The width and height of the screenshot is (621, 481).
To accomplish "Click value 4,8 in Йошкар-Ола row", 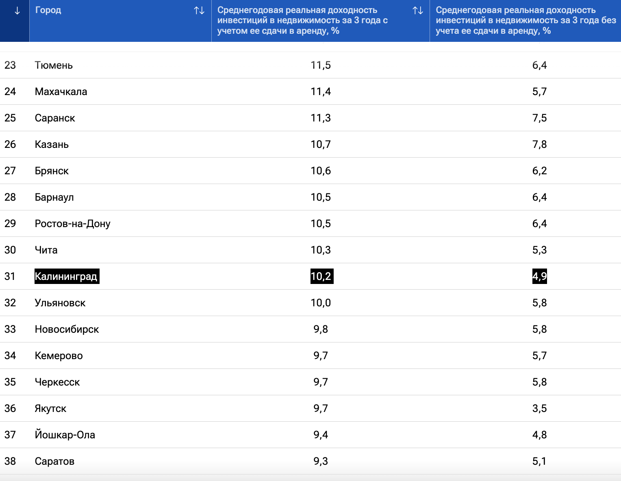I will pyautogui.click(x=539, y=435).
